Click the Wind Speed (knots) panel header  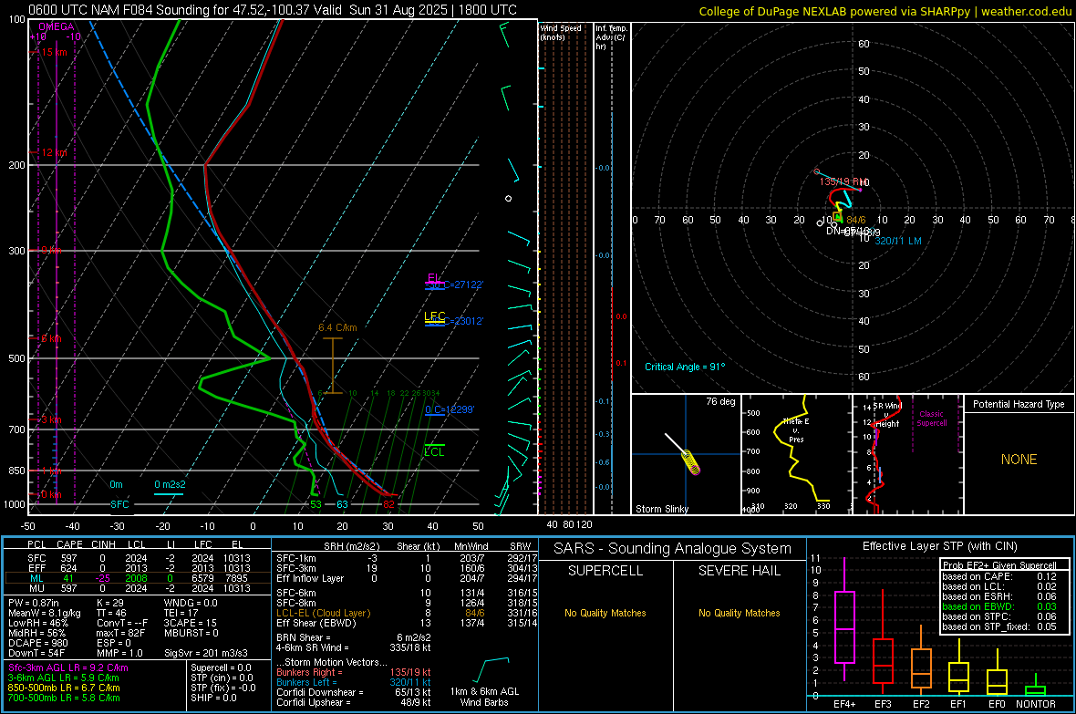pyautogui.click(x=560, y=32)
